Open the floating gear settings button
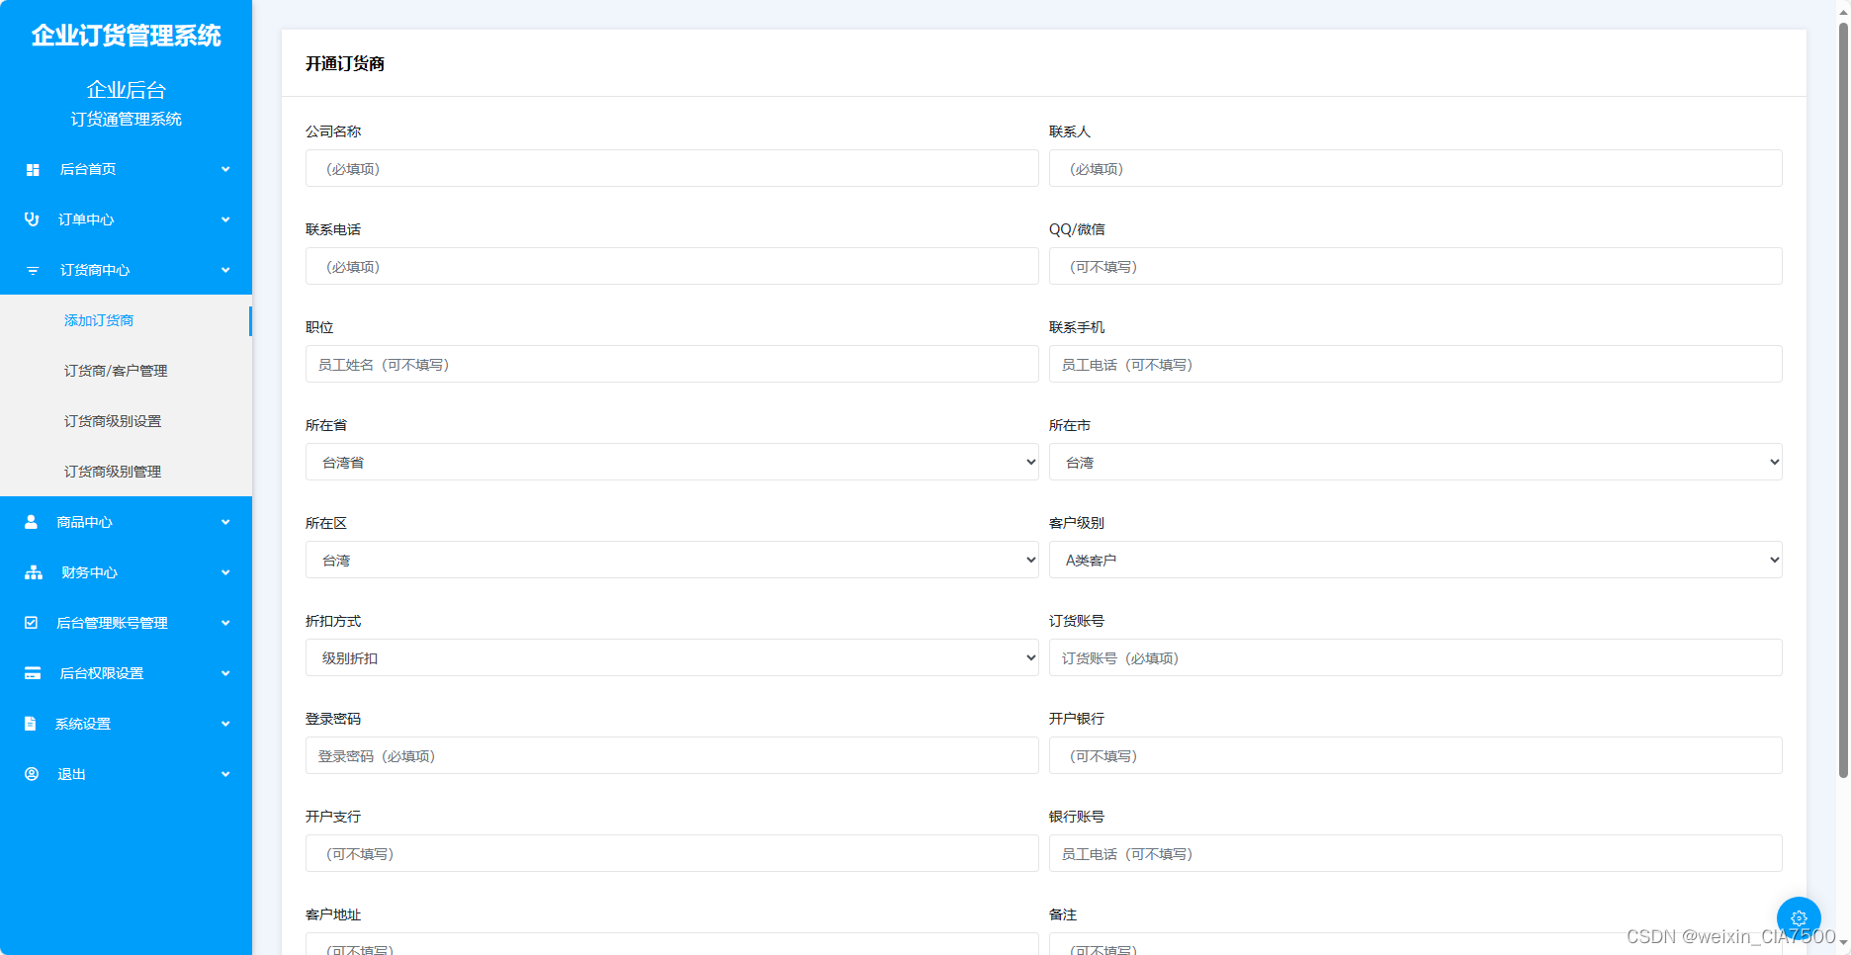The image size is (1851, 955). point(1799,918)
